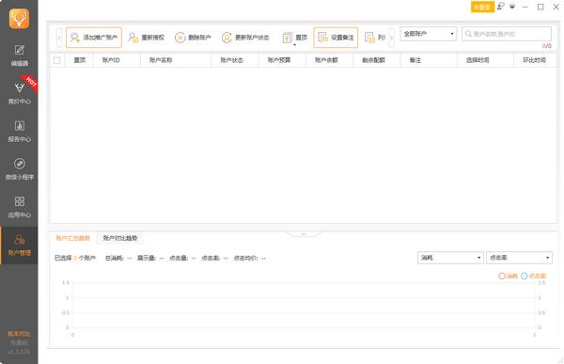Open 报告中心 in the sidebar
Image resolution: width=564 pixels, height=364 pixels.
tap(19, 132)
